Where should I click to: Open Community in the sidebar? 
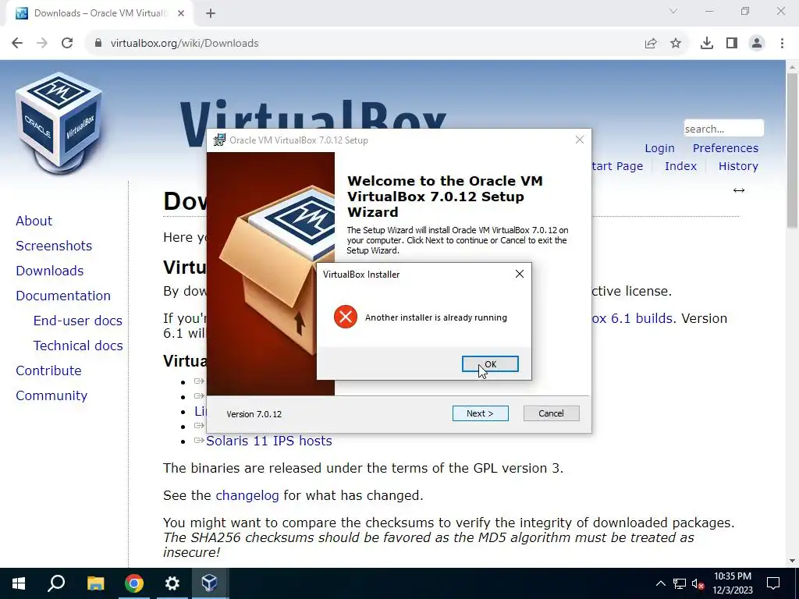[x=51, y=395]
